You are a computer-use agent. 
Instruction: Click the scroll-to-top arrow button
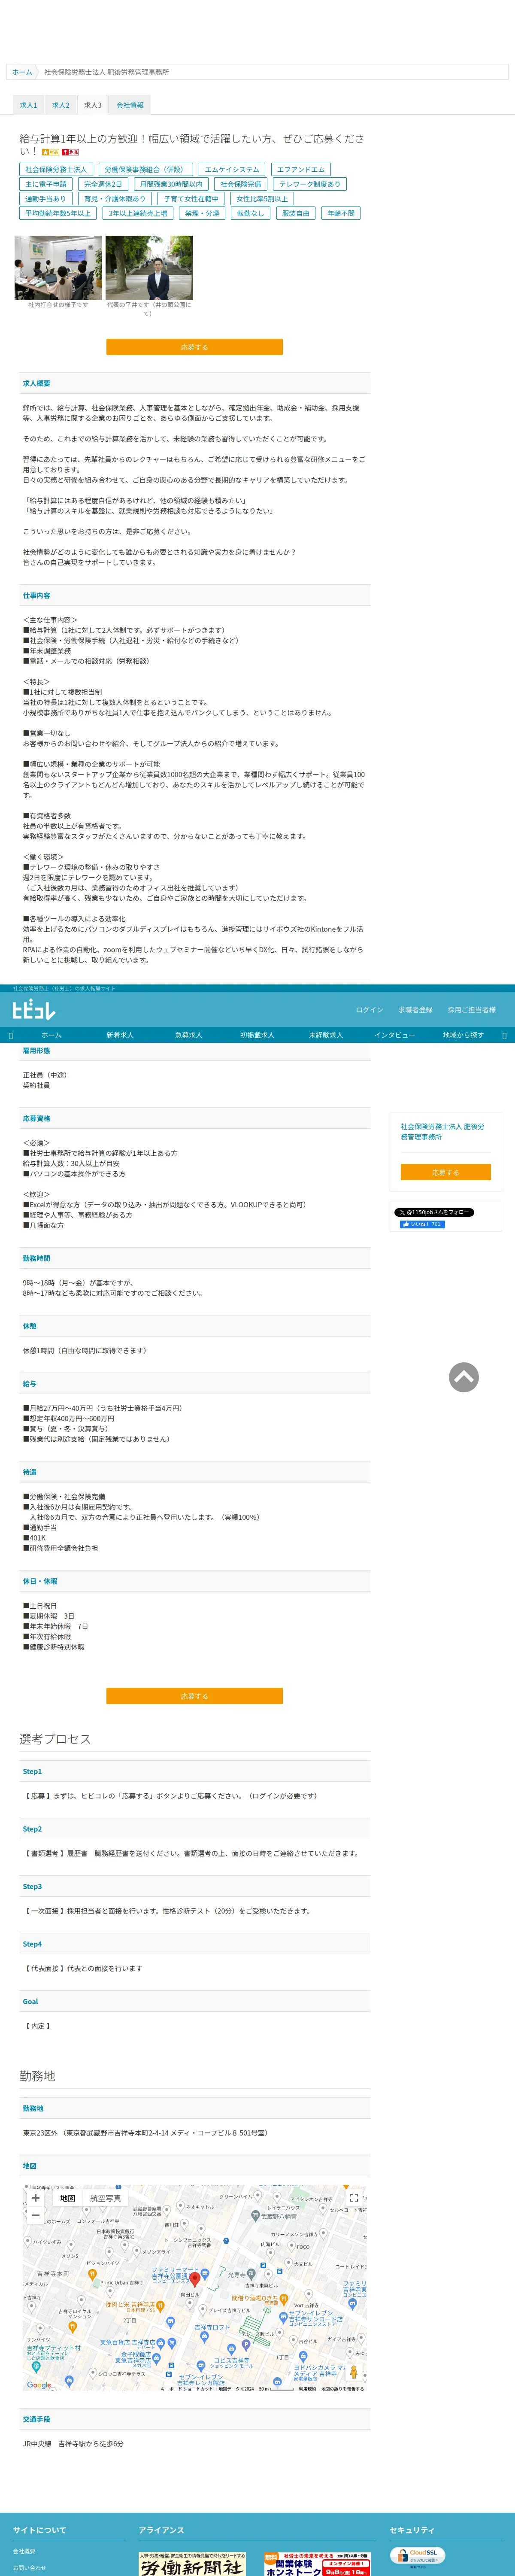[x=464, y=1377]
